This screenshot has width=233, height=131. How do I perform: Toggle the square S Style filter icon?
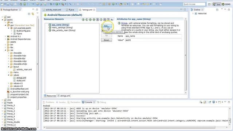(98, 19)
